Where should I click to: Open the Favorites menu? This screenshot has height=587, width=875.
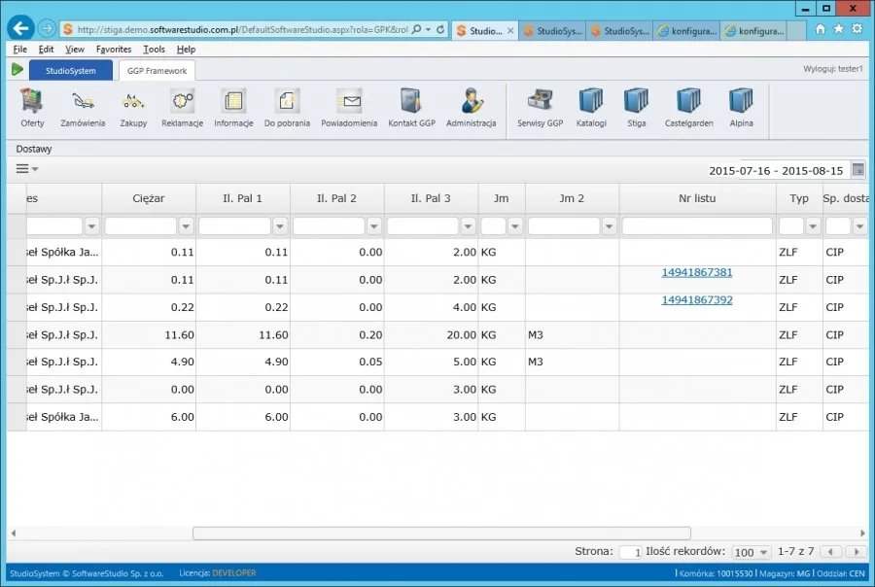(x=114, y=50)
